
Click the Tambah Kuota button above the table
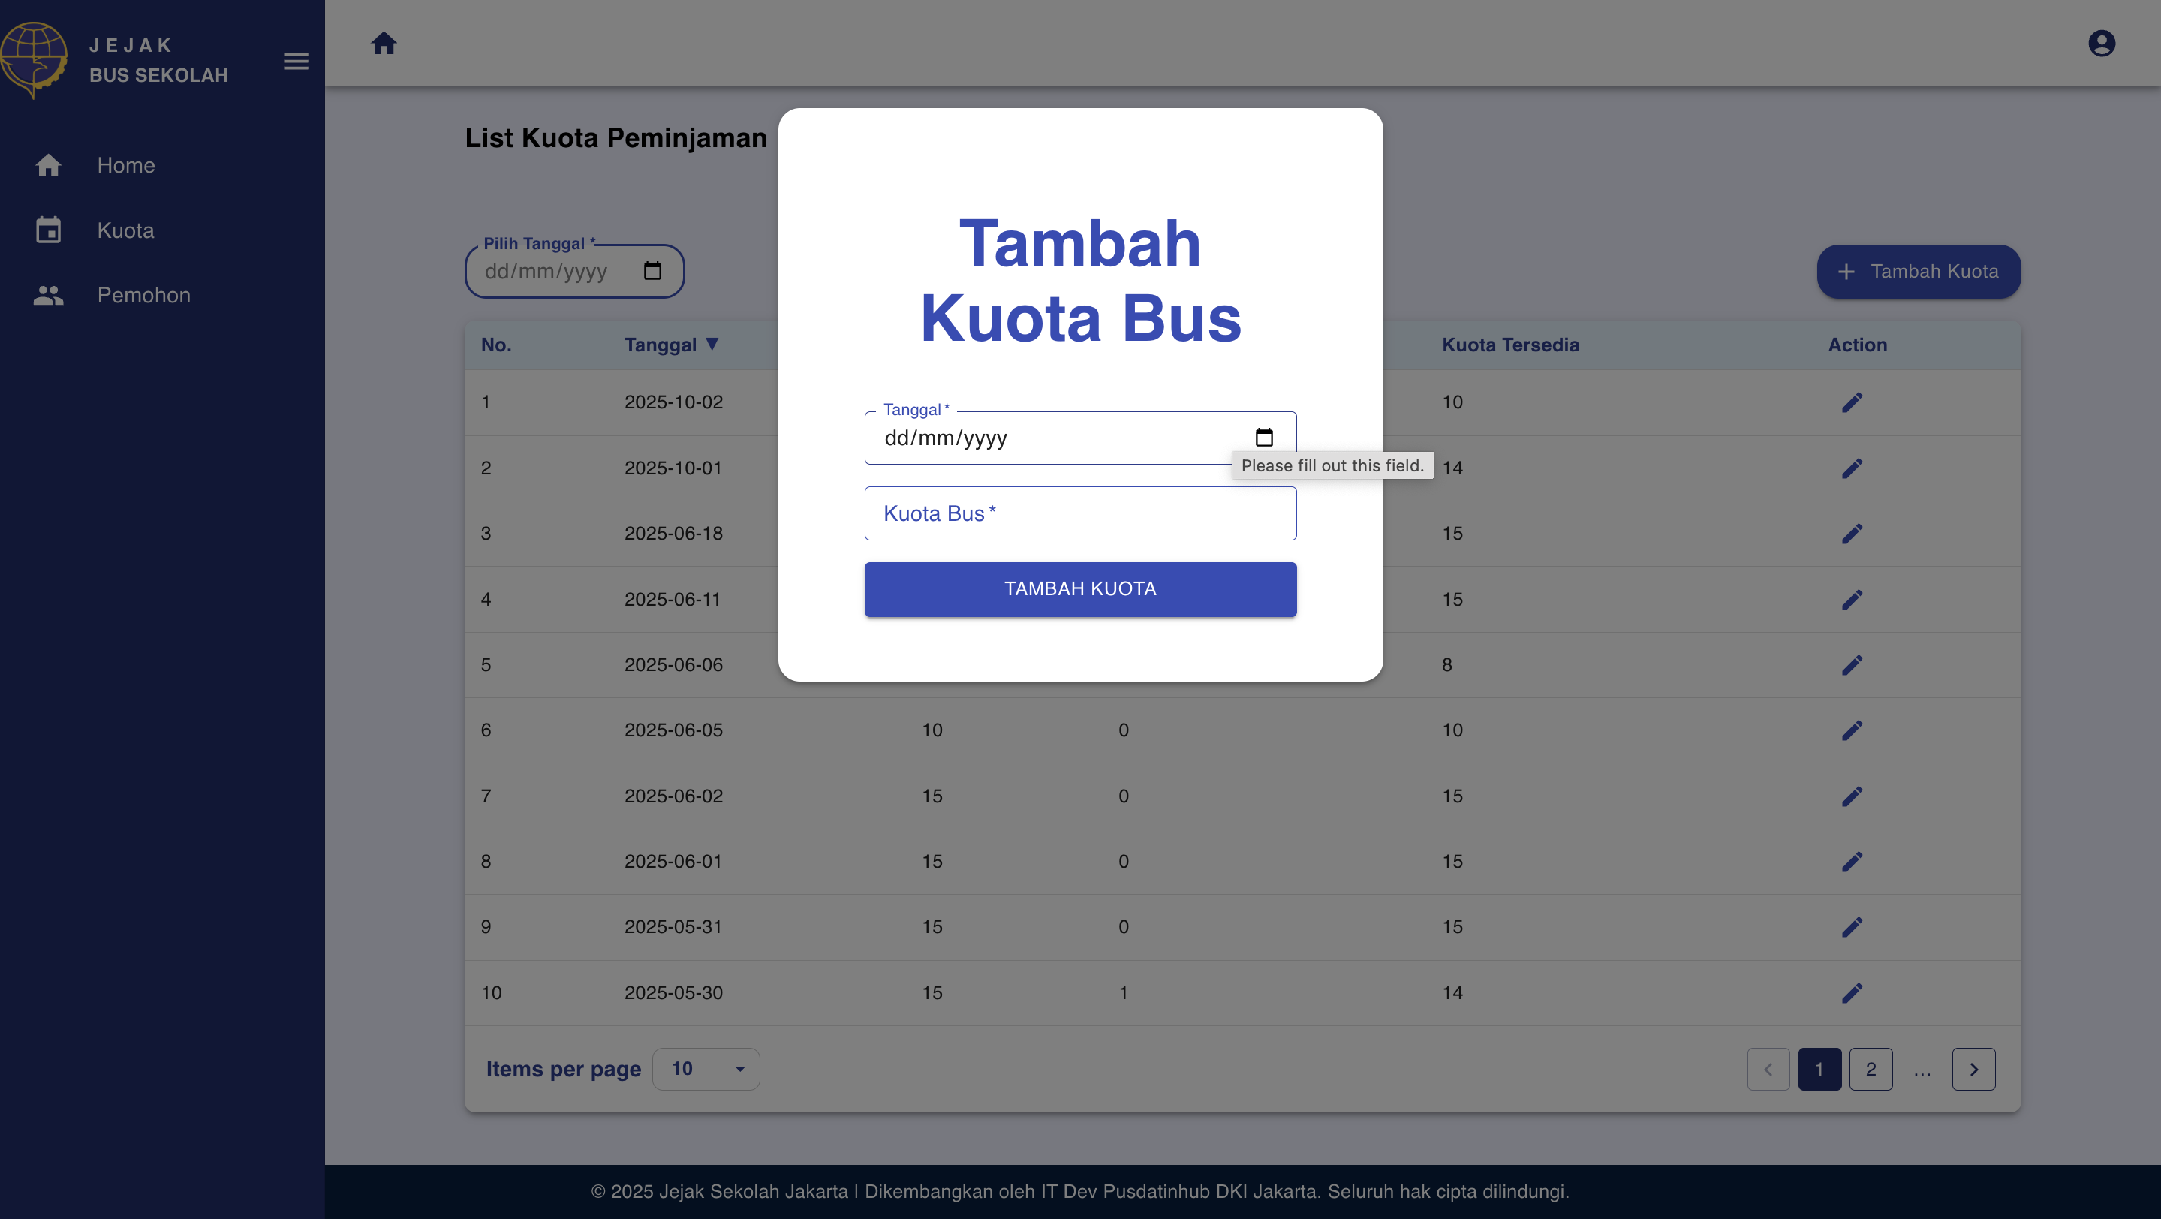pyautogui.click(x=1919, y=271)
